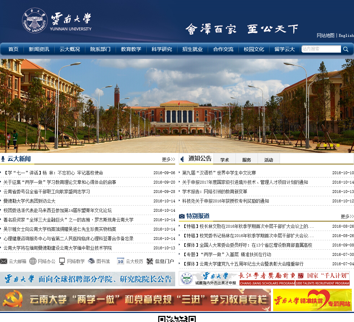
Task: Open 关于征集"两学一做"学习教育理论文章 notice
Action: (x=60, y=182)
